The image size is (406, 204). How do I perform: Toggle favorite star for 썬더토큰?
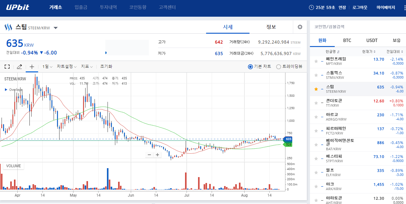point(316,103)
